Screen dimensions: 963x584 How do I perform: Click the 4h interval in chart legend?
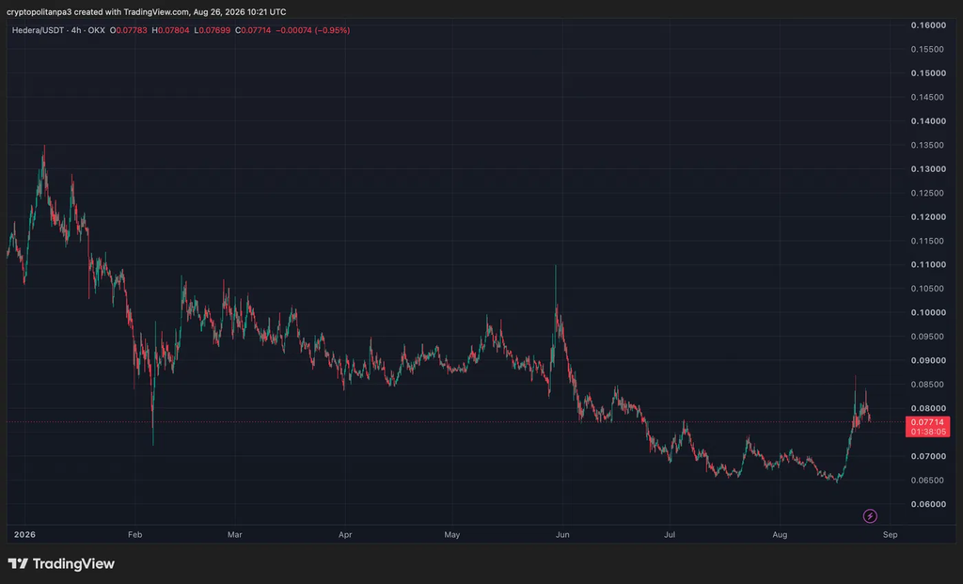click(x=76, y=30)
